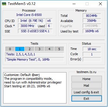Image resolution: width=108 pixels, height=107 pixels.
Task: Select test box number 3
Action: pos(39,49)
